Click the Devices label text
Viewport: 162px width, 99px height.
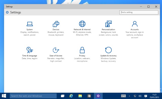coord(56,30)
